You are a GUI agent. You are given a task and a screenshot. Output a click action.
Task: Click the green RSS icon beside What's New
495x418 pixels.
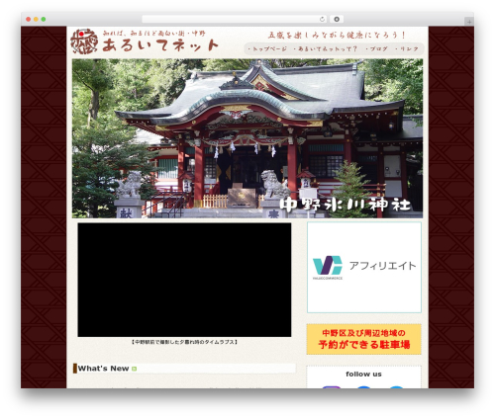tap(134, 369)
